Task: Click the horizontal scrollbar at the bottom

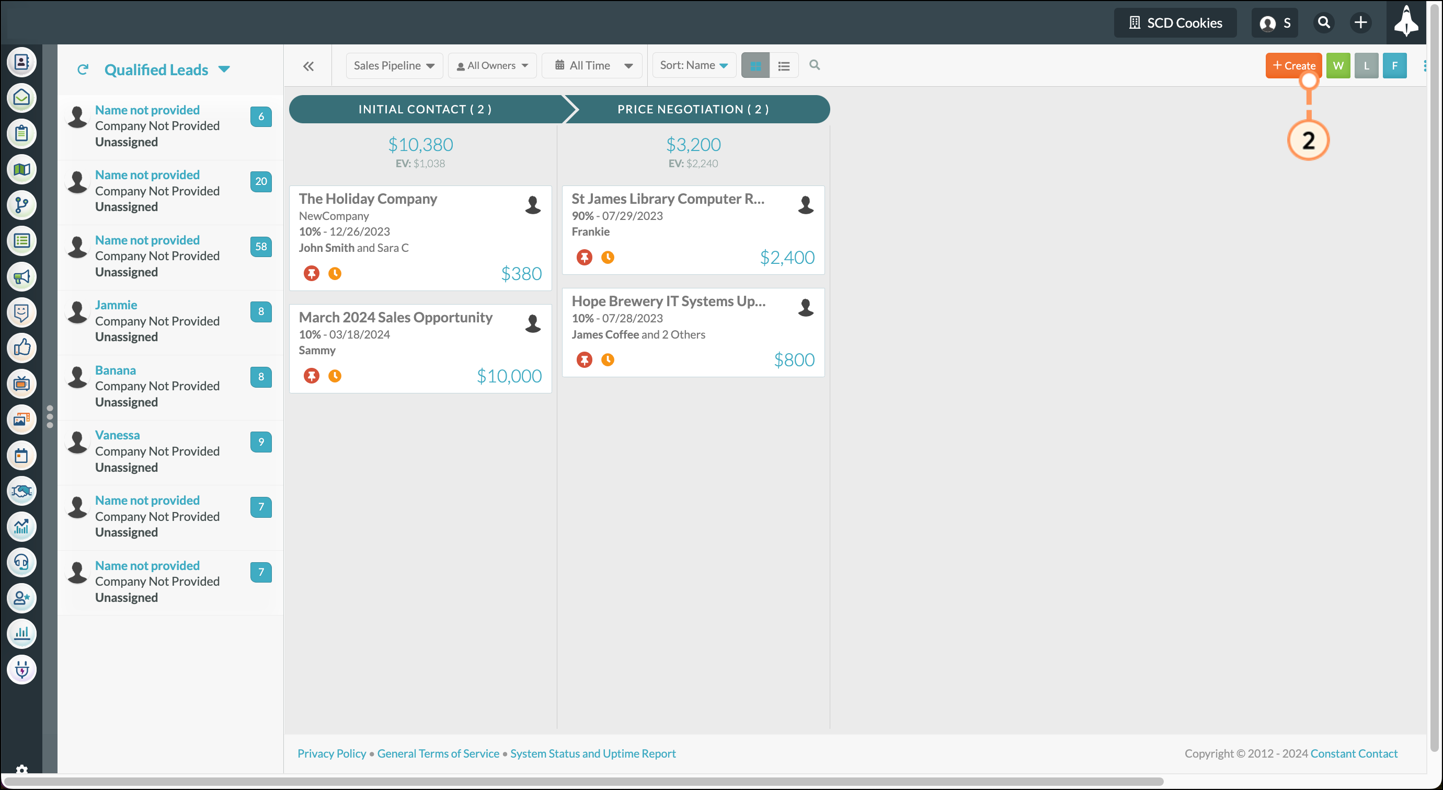Action: 582,781
